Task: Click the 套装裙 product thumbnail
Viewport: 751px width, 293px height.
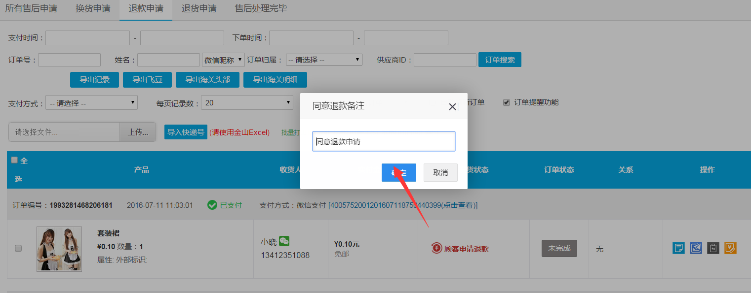Action: [59, 249]
